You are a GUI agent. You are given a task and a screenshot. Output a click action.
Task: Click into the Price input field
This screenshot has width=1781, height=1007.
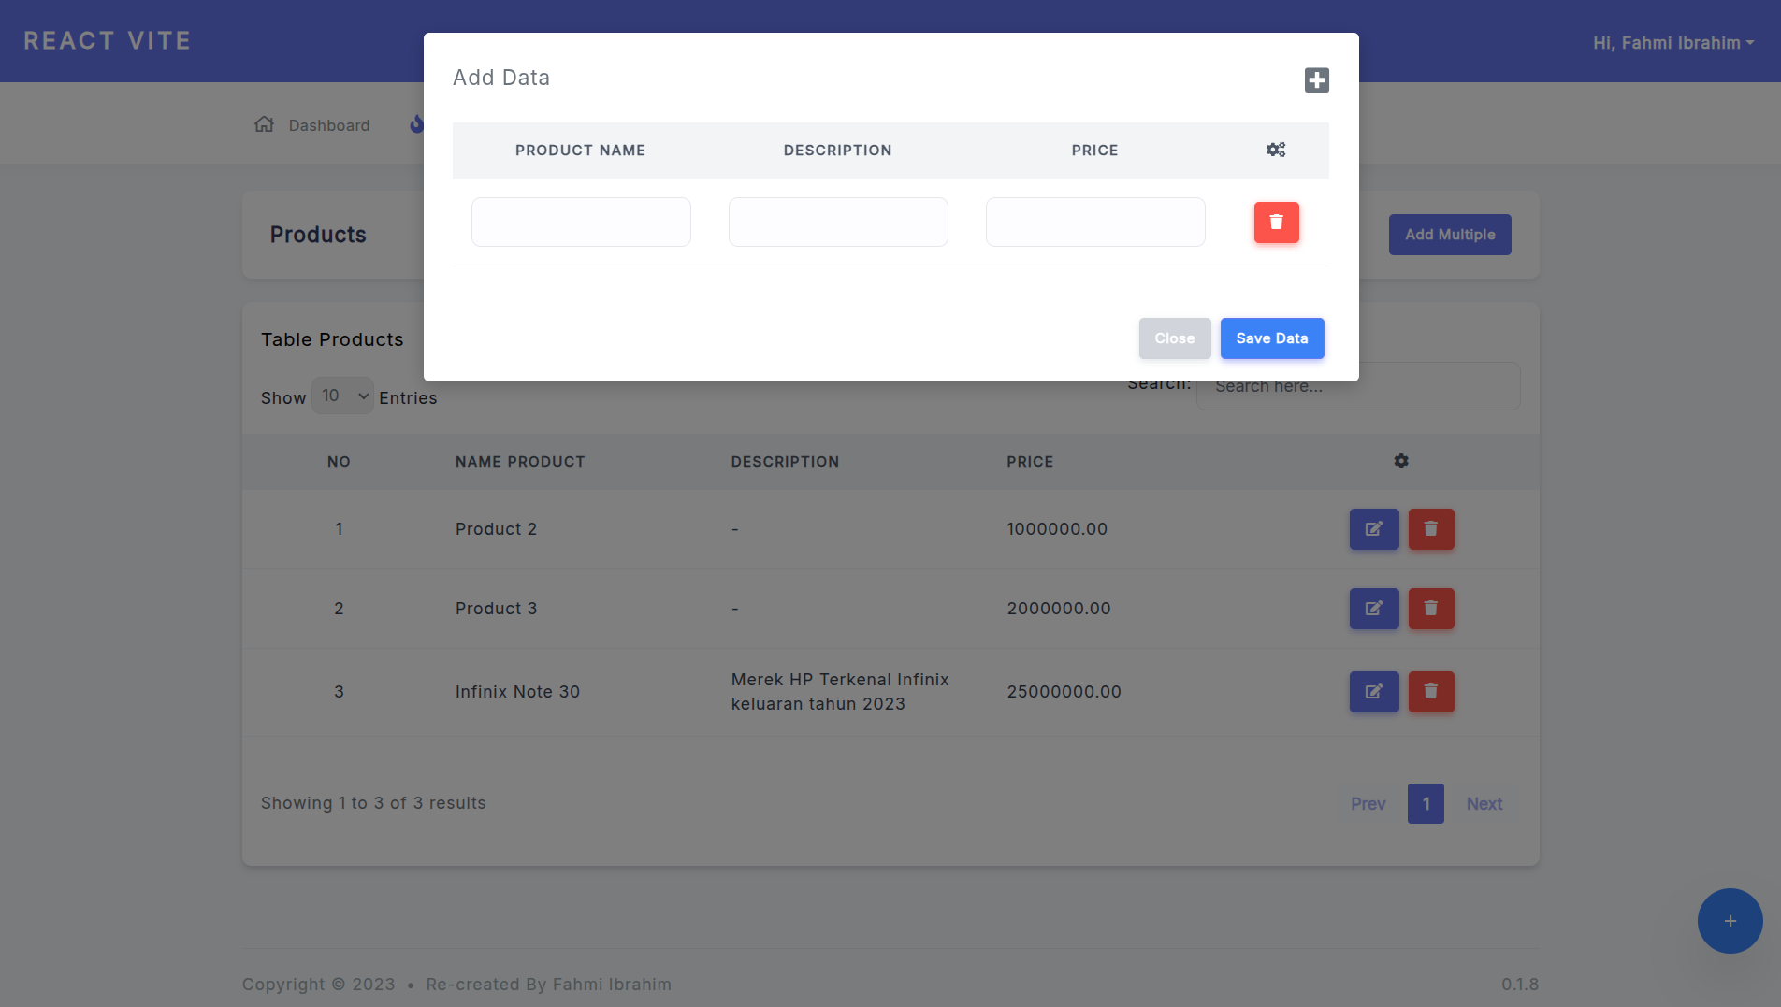[1094, 223]
